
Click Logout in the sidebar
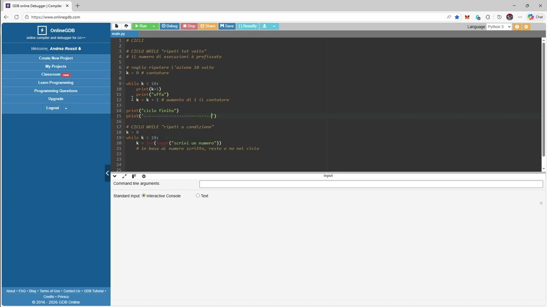(53, 108)
